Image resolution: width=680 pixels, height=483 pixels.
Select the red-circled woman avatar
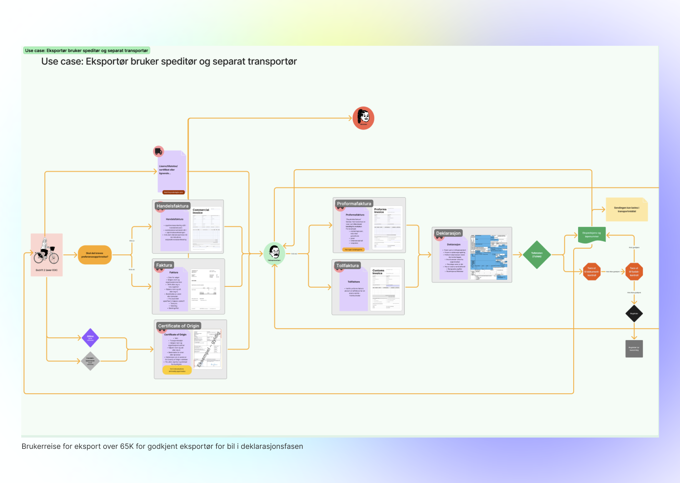click(363, 118)
